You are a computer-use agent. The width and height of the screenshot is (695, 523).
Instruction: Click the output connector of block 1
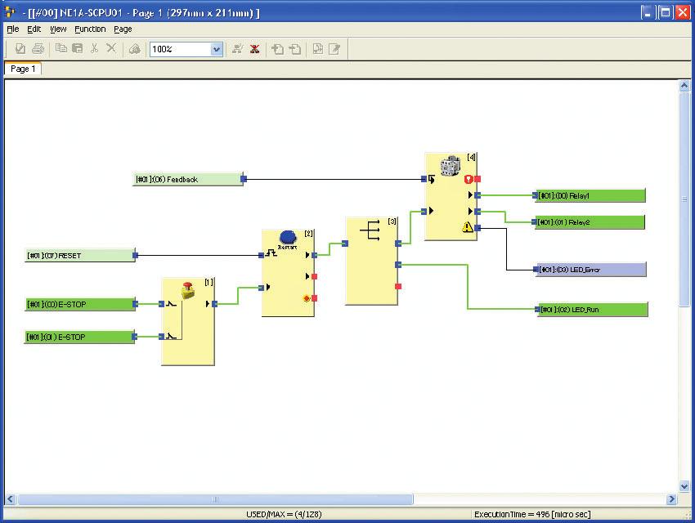point(214,304)
